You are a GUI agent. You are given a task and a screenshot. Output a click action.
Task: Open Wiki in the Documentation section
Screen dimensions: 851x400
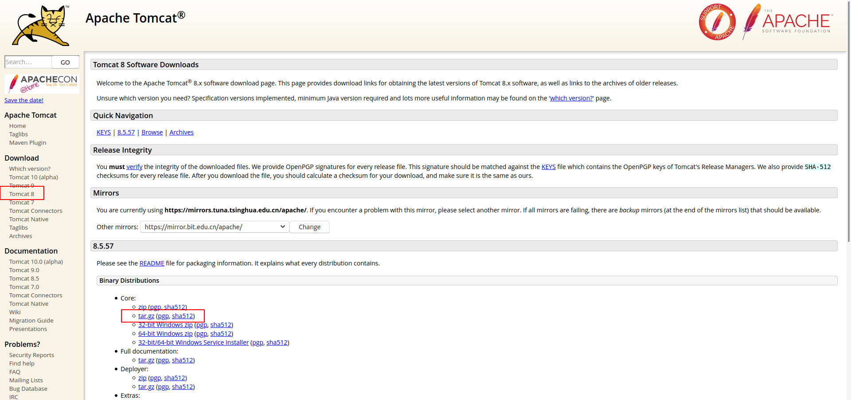[x=15, y=312]
